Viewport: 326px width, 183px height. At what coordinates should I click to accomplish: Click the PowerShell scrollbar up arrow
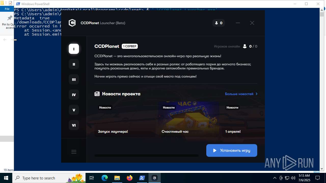click(322, 10)
